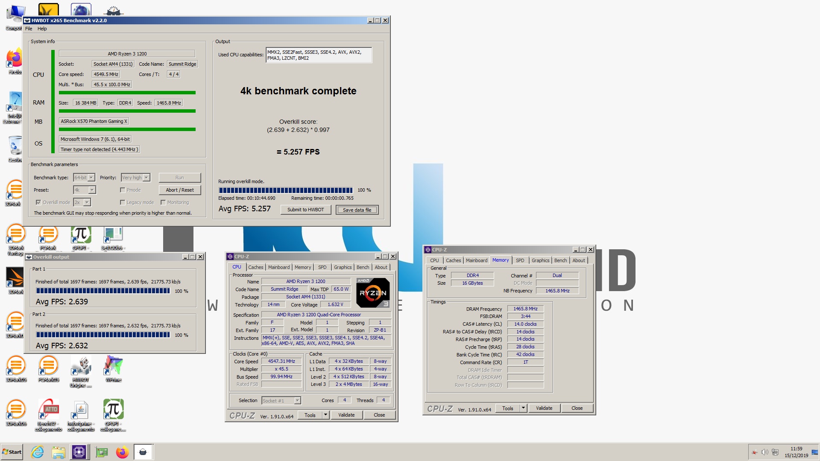The image size is (820, 461).
Task: Open the black 3DMark desktop shortcut
Action: click(15, 281)
